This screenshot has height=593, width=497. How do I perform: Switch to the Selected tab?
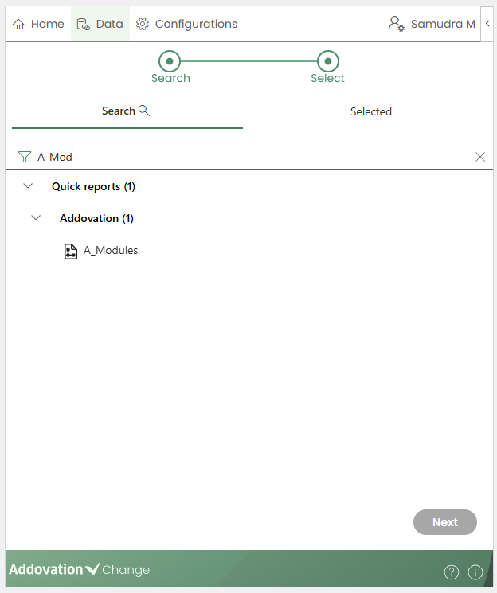pyautogui.click(x=371, y=112)
